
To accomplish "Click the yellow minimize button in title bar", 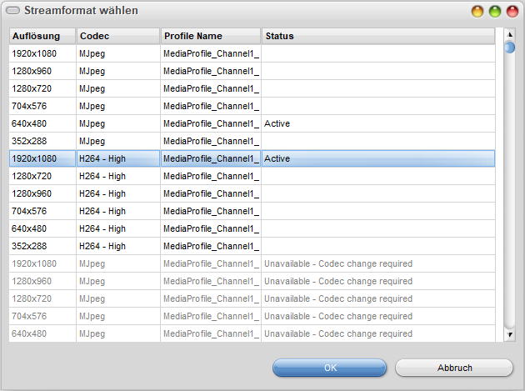I will pyautogui.click(x=477, y=12).
